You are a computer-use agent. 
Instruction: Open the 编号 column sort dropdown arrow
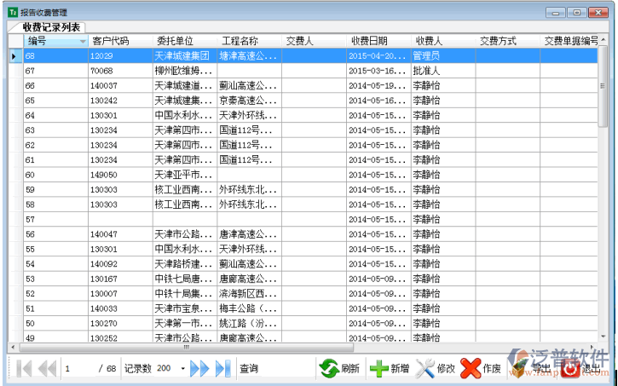click(x=83, y=42)
